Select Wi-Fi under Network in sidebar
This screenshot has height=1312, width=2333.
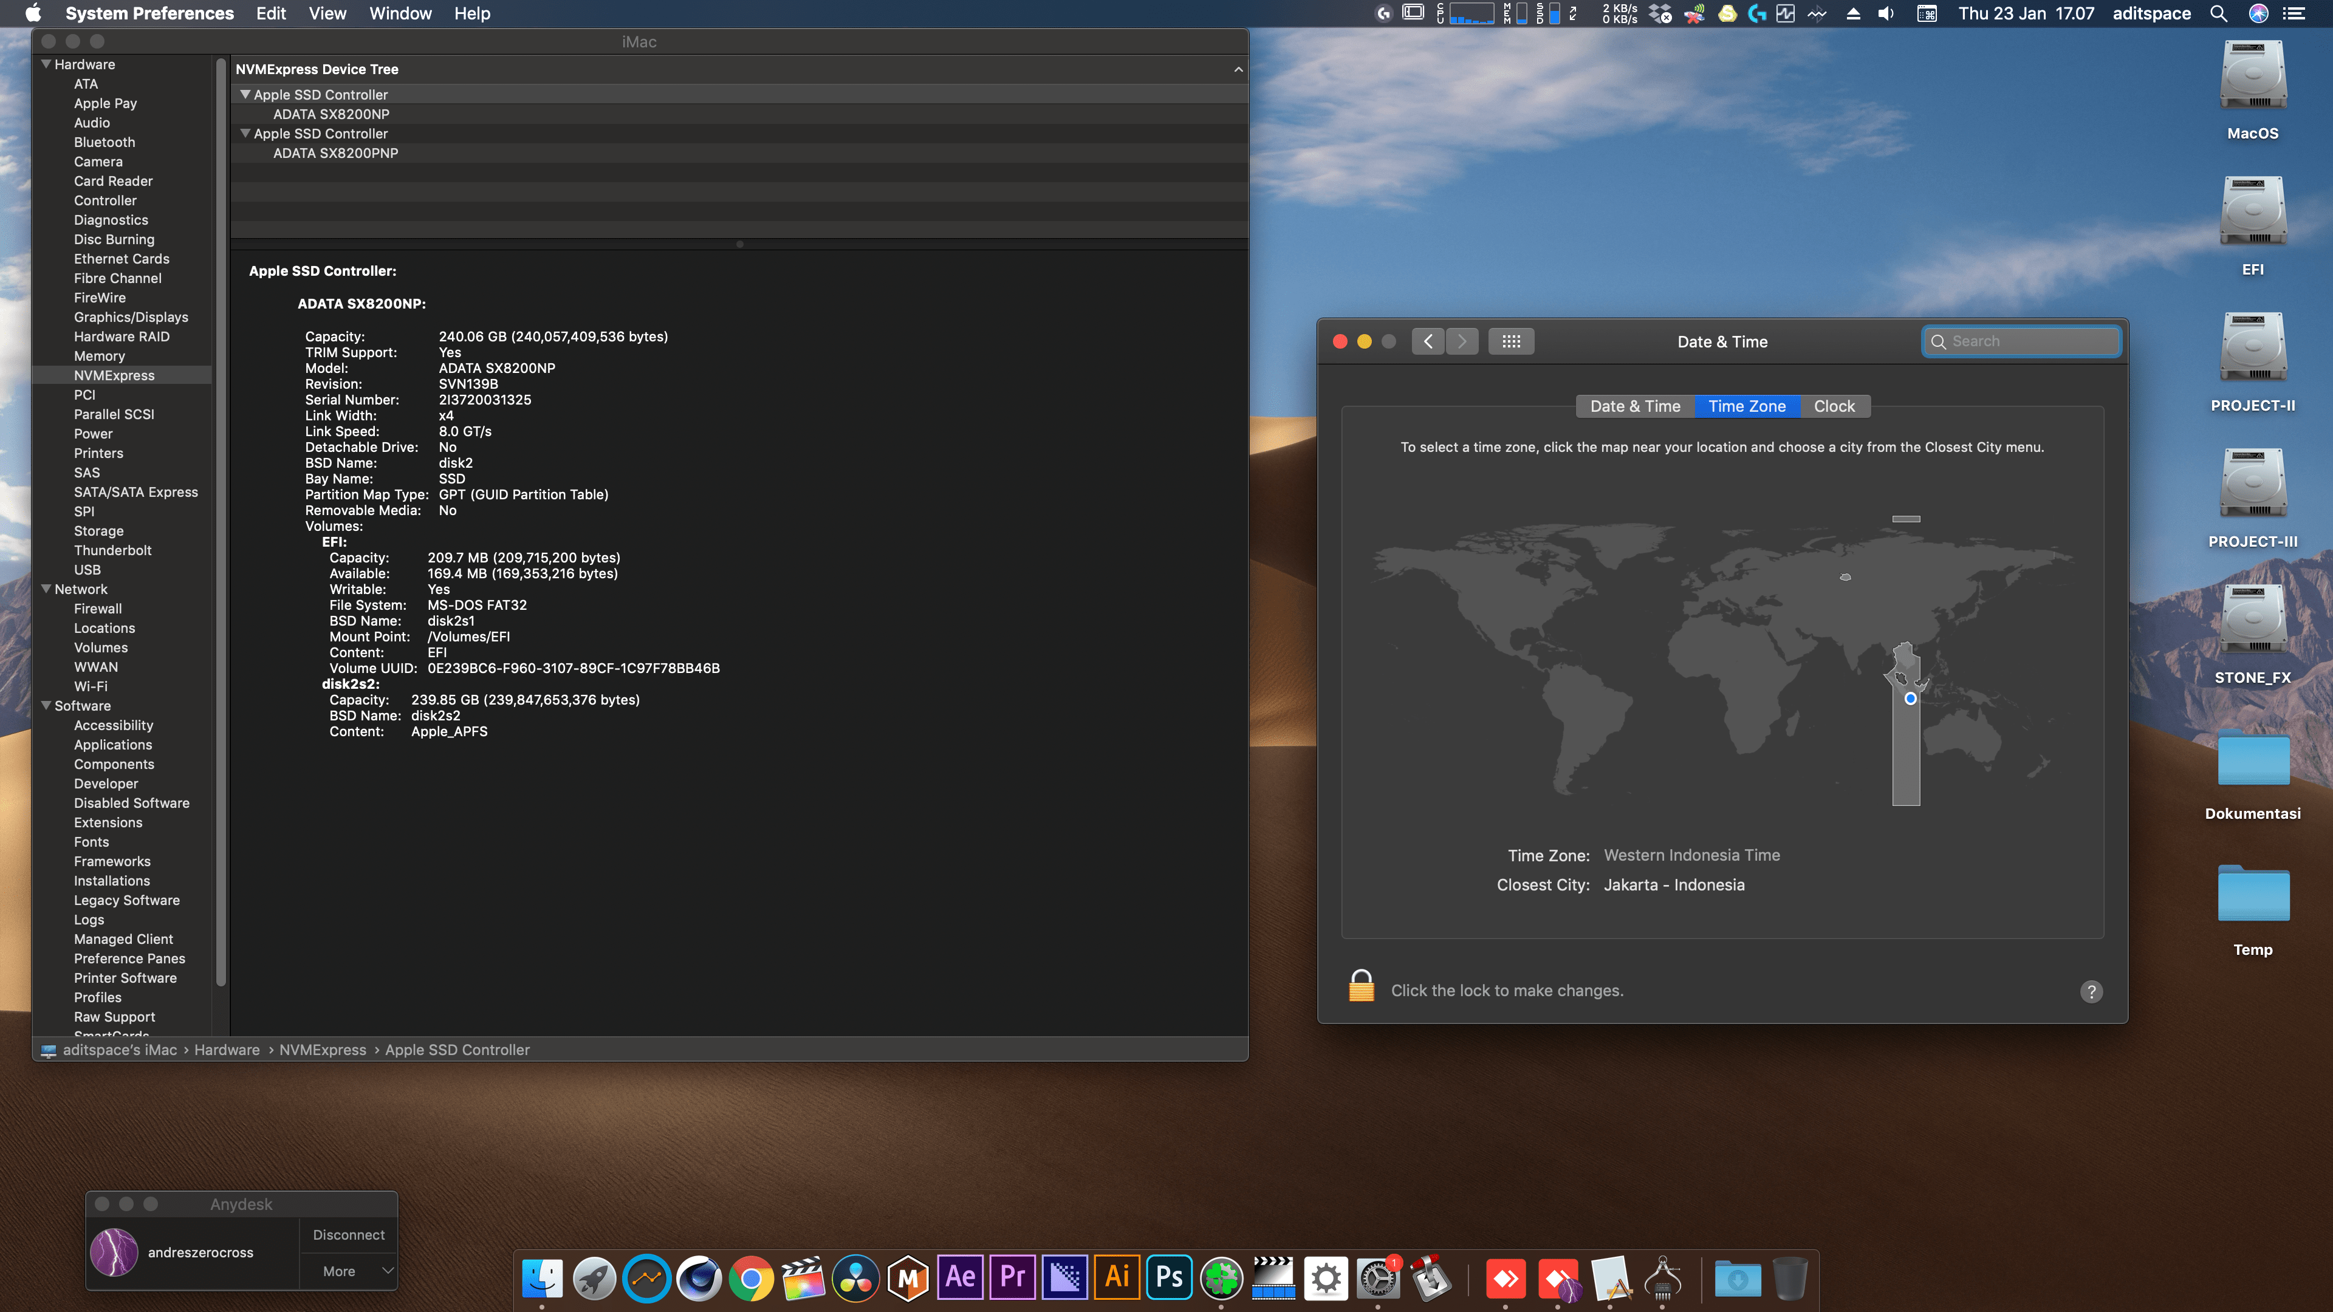[91, 686]
